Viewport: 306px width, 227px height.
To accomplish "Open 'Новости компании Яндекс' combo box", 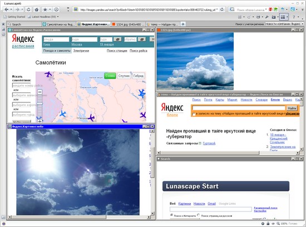I will 284,24.
